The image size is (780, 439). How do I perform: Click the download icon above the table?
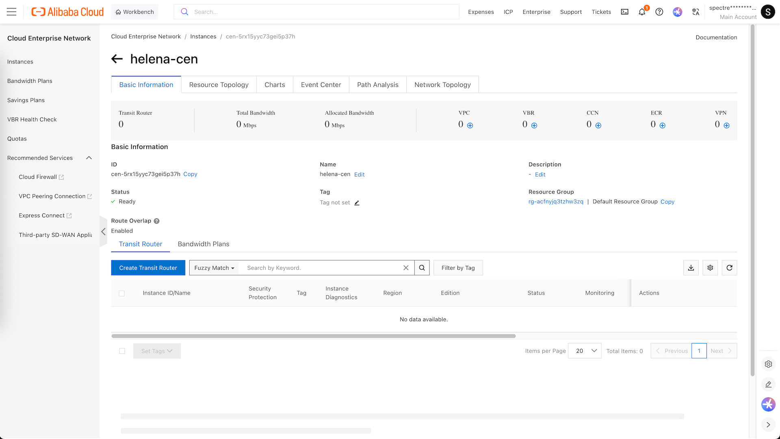[x=691, y=267]
